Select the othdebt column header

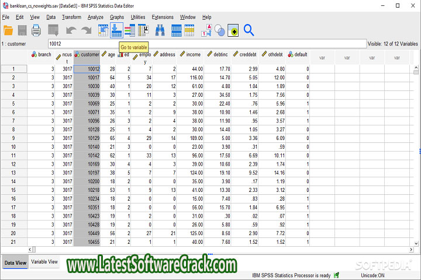click(x=272, y=57)
